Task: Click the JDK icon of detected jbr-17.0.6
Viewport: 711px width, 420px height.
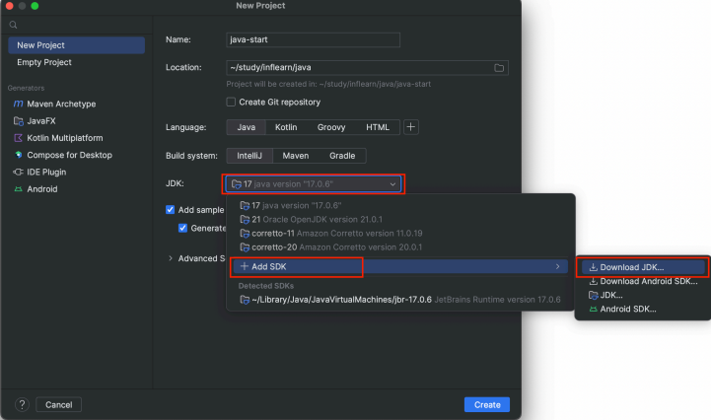Action: 245,300
